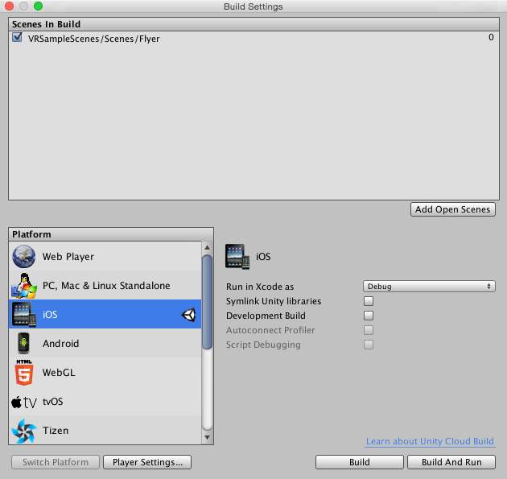Click platform list scroll up arrow
This screenshot has height=479, width=507.
208,248
